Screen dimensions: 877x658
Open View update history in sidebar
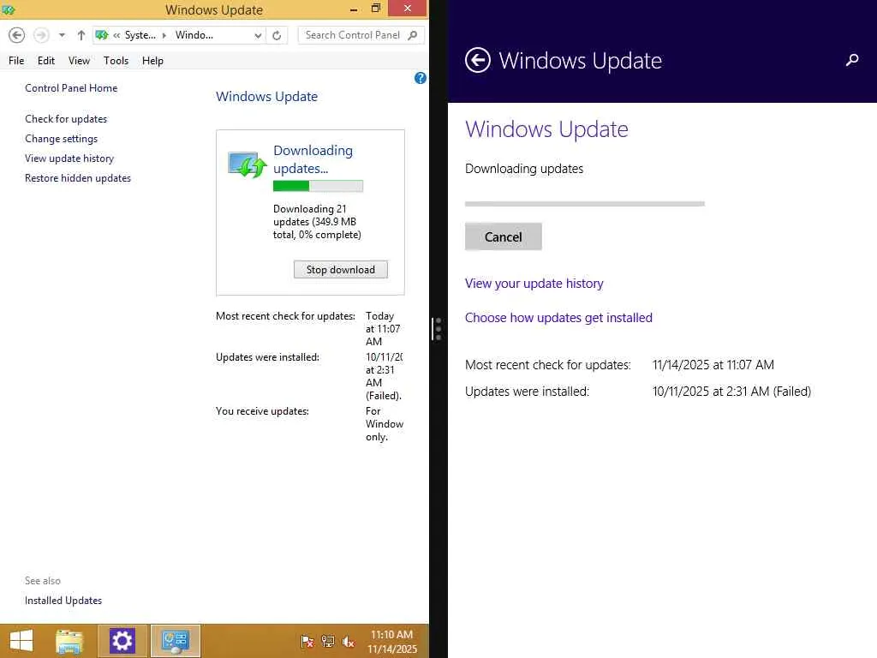coord(69,159)
